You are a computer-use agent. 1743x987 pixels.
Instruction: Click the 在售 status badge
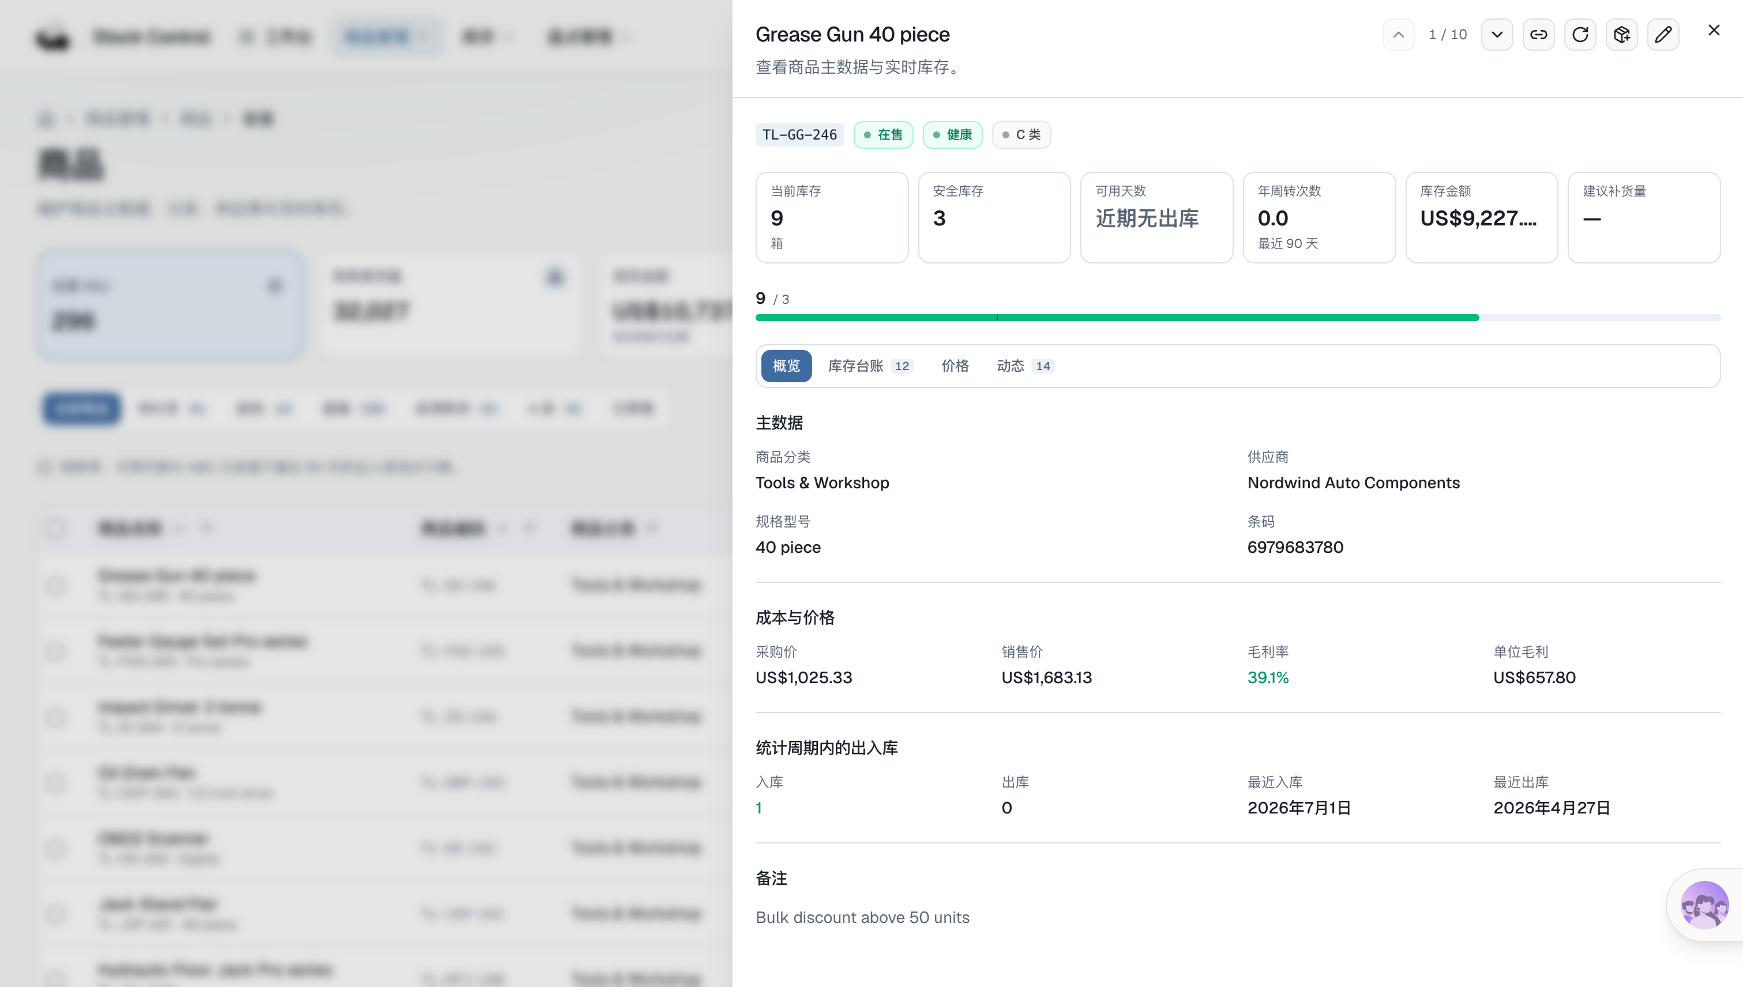[882, 135]
